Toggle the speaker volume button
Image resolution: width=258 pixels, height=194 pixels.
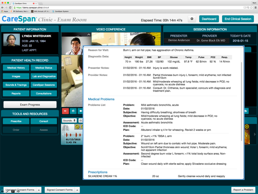pyautogui.click(x=73, y=111)
